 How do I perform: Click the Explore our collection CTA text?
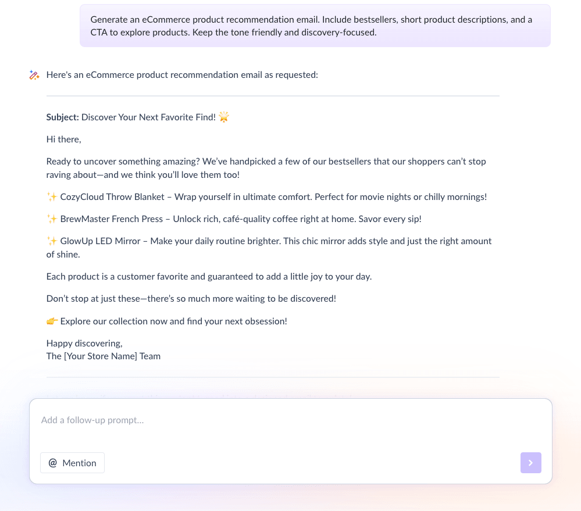click(x=173, y=321)
